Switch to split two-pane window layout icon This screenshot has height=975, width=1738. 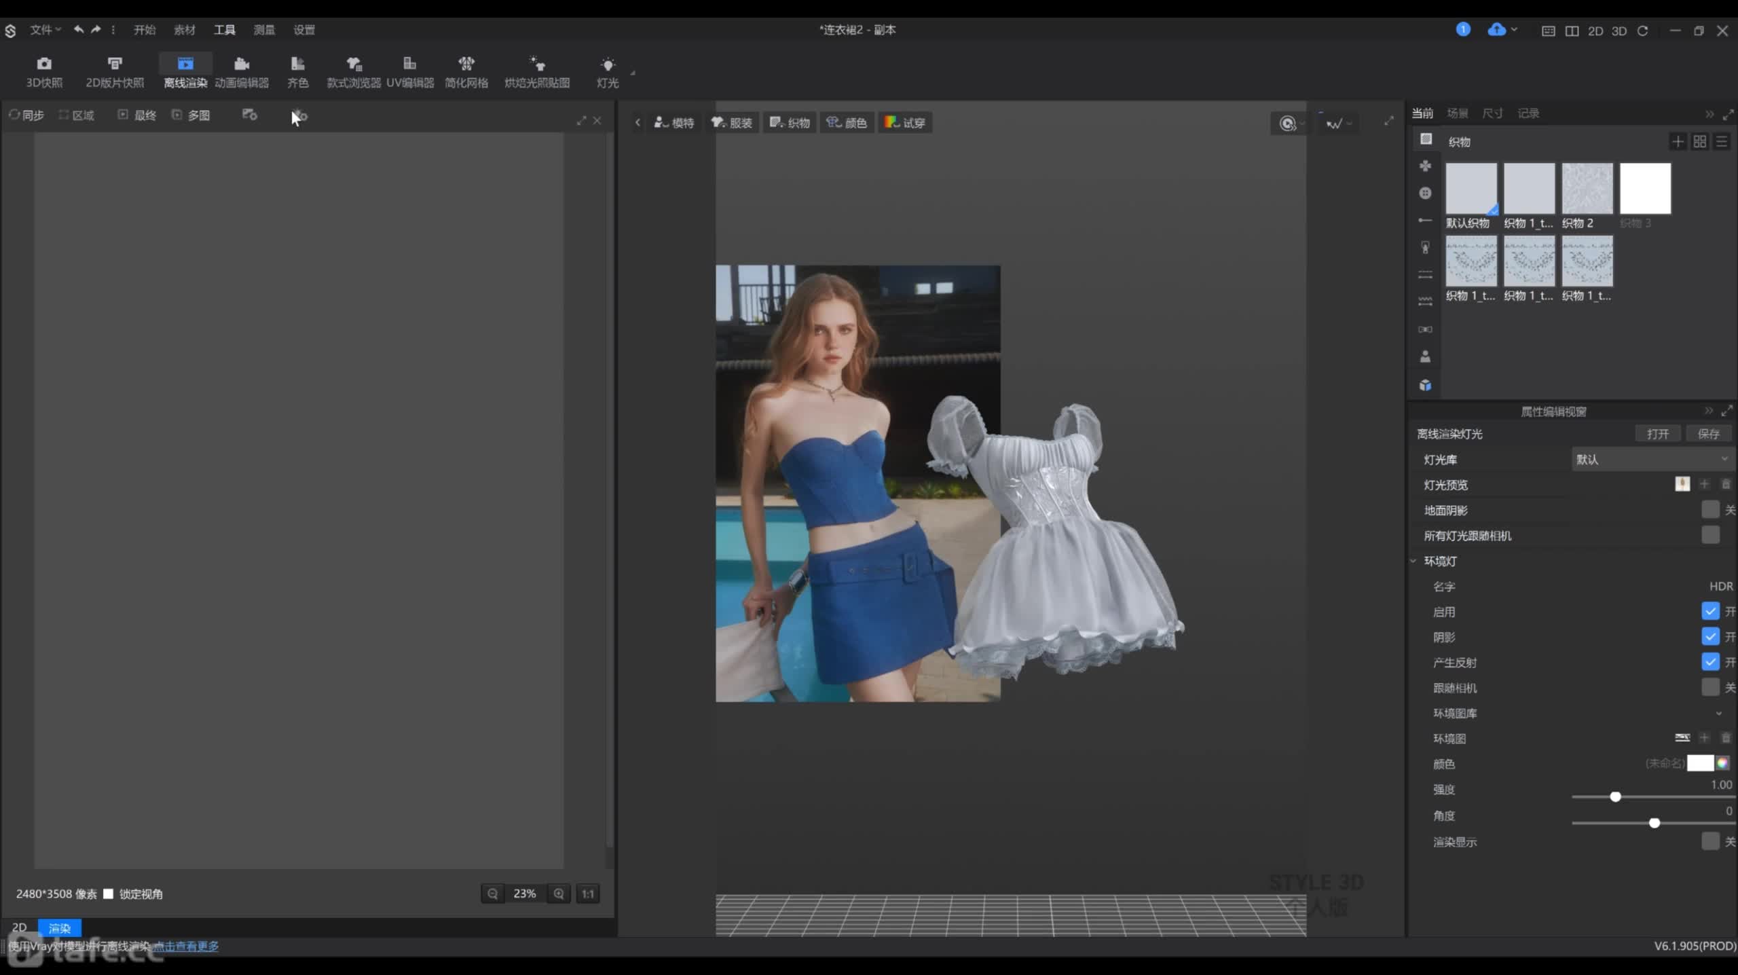click(1572, 31)
